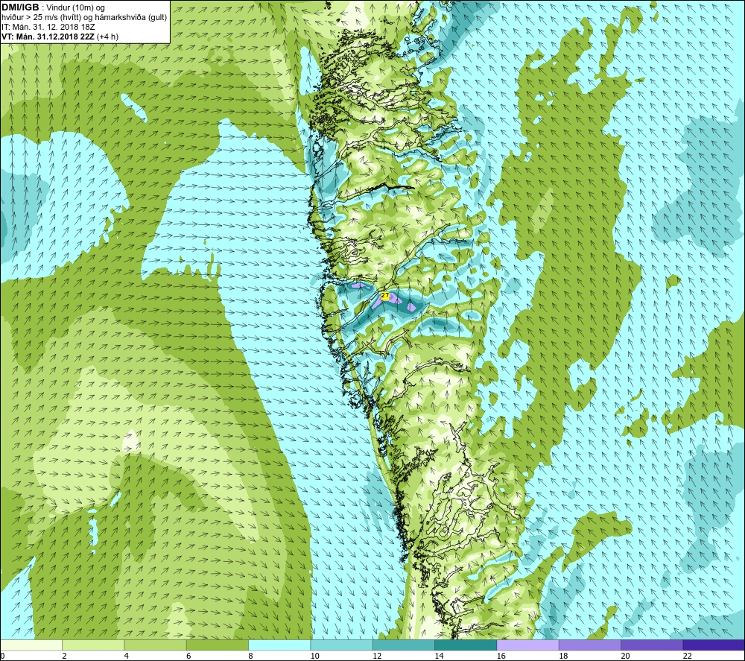This screenshot has height=661, width=745.
Task: Select the 0–2 m/s pale cream legend swatch
Action: [31, 645]
